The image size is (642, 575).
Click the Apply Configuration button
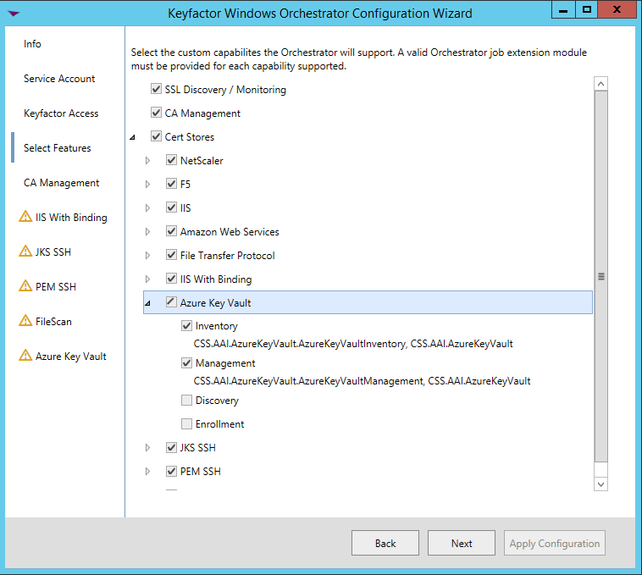(555, 543)
